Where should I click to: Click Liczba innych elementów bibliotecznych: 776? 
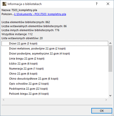point(31,30)
